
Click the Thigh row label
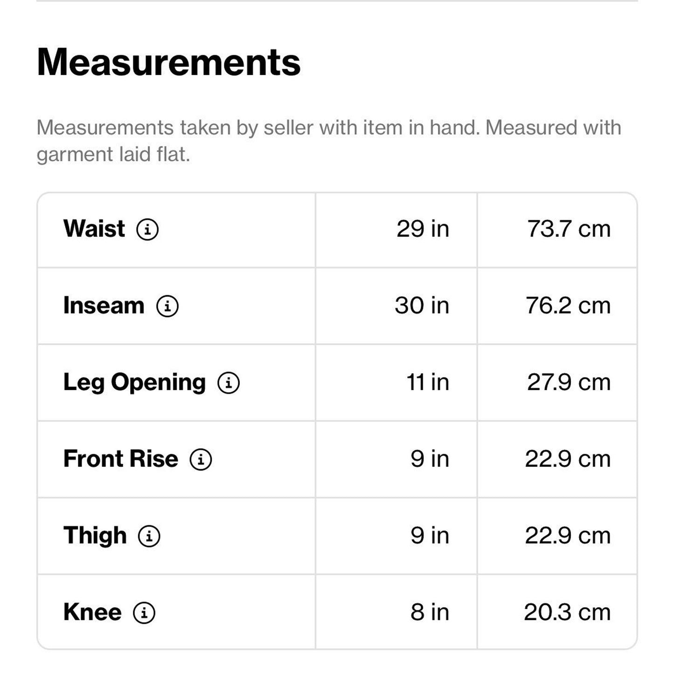click(95, 535)
